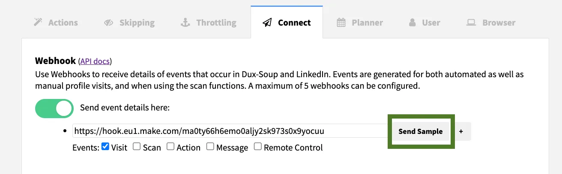The height and width of the screenshot is (174, 562).
Task: Switch to the Throttling tab label
Action: (216, 23)
